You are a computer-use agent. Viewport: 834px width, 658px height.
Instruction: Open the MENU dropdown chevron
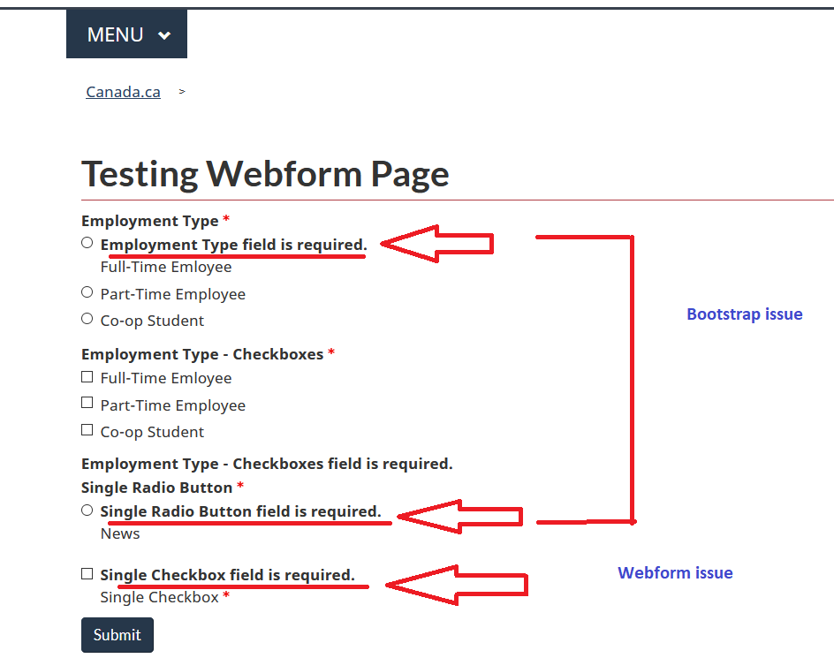coord(164,34)
